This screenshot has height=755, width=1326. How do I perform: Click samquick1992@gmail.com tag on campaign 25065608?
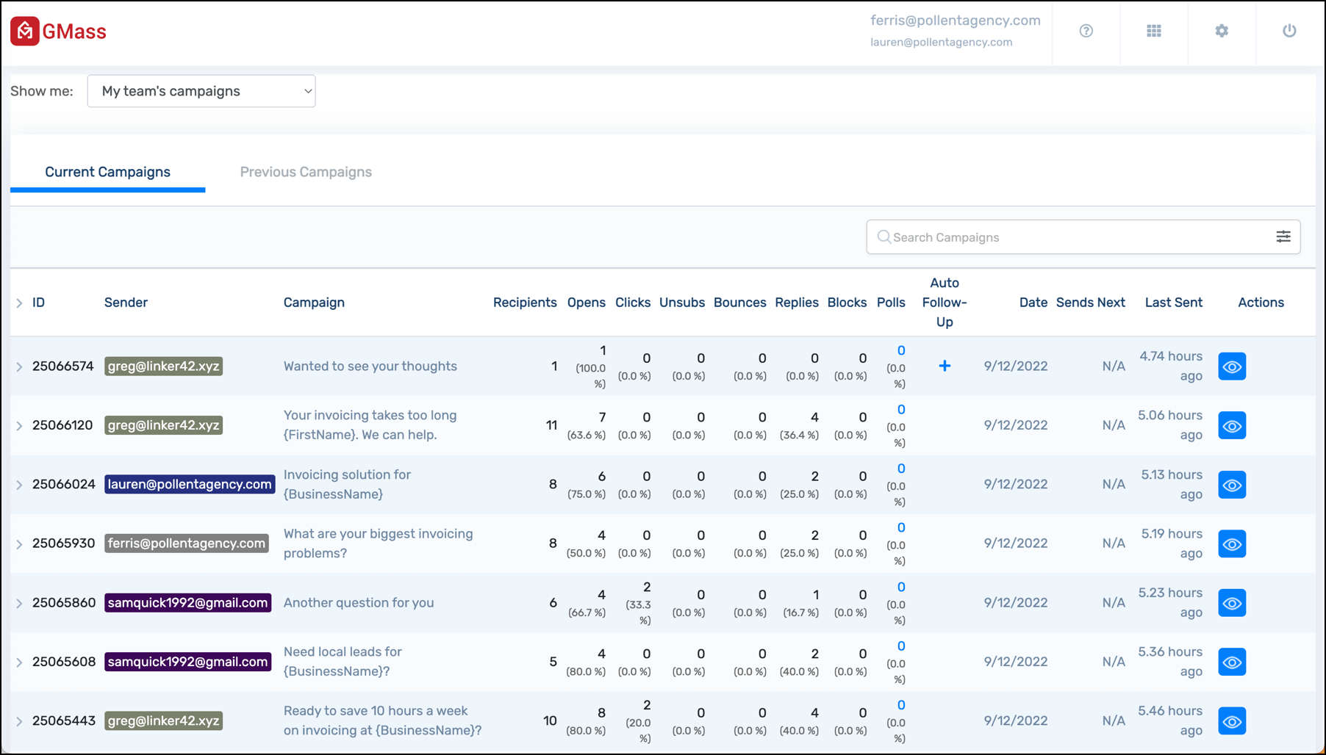[187, 662]
